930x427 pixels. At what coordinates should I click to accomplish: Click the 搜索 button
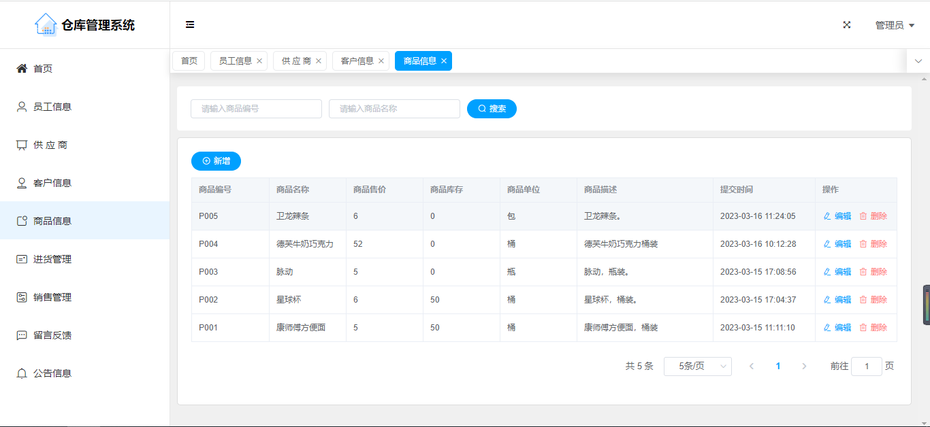tap(492, 109)
